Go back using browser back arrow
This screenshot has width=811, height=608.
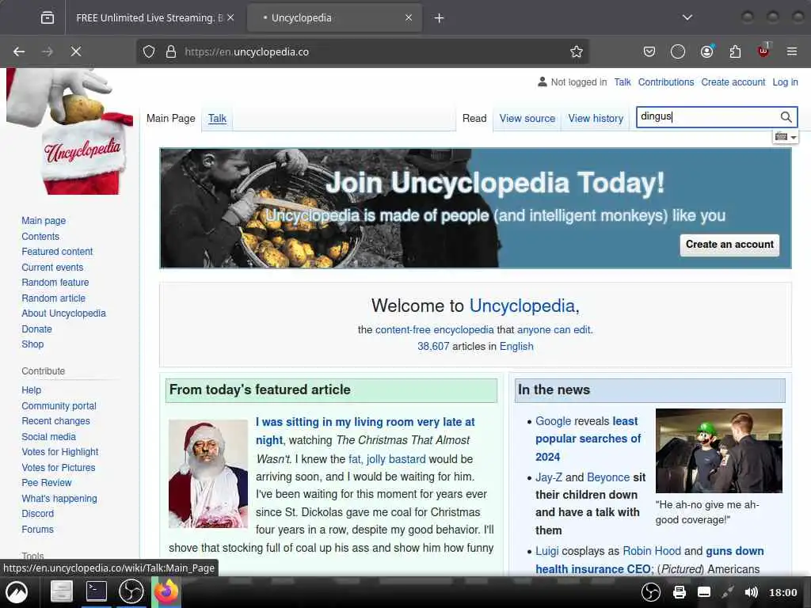click(x=19, y=51)
